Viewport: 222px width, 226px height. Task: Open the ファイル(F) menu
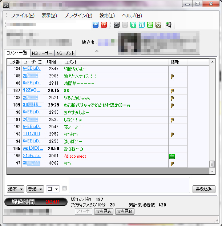[23, 16]
